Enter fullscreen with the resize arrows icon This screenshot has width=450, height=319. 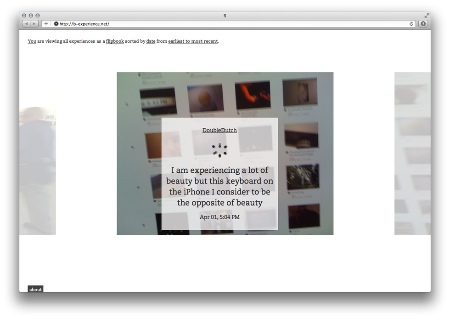pos(426,16)
